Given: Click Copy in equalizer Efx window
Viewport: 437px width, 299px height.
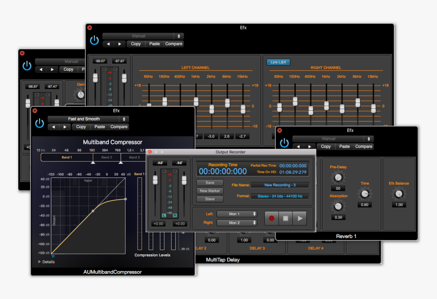Looking at the screenshot, I should point(136,44).
